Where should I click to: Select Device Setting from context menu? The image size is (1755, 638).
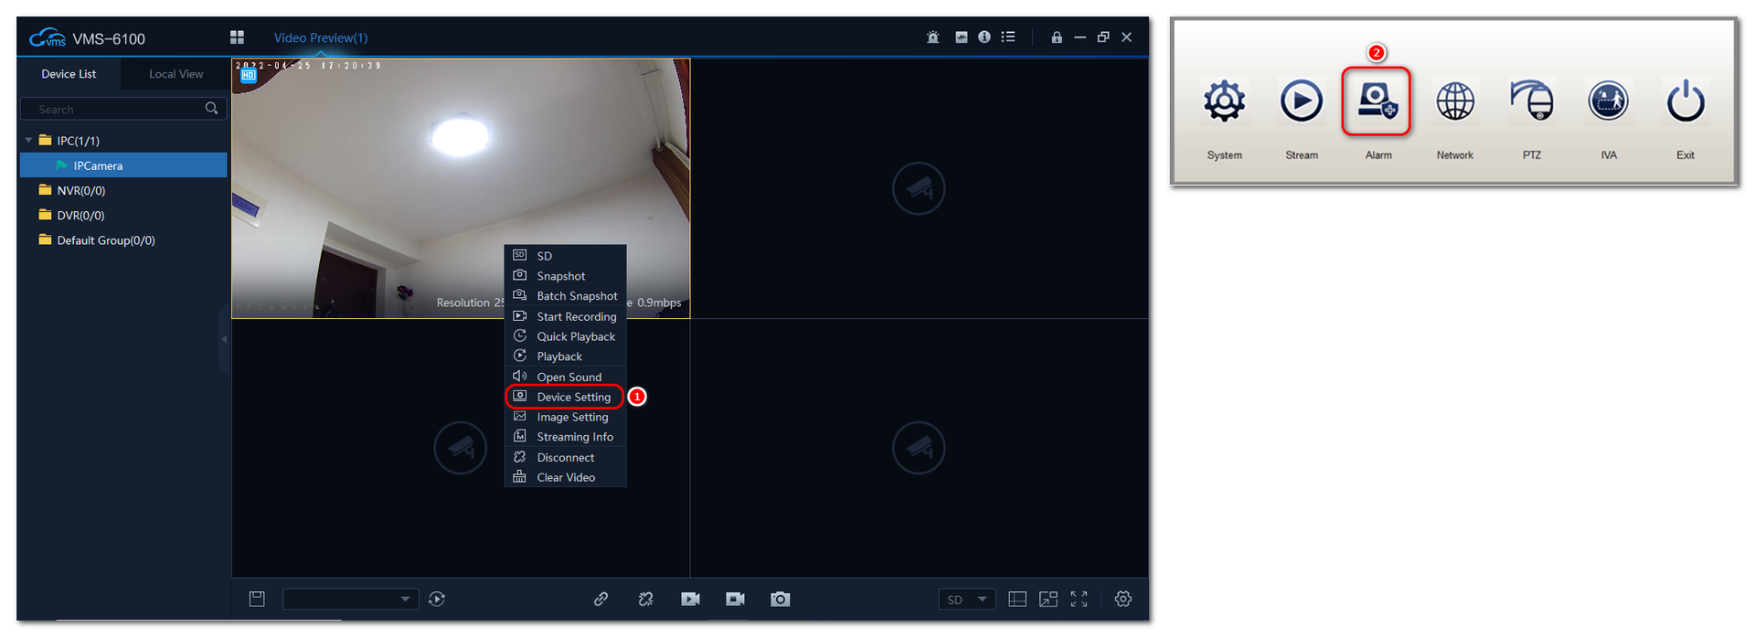coord(573,397)
